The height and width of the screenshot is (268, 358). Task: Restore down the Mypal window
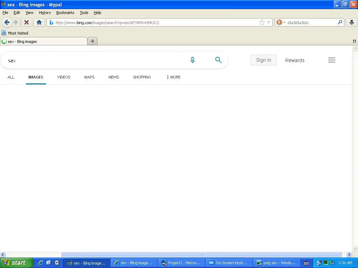[x=345, y=4]
